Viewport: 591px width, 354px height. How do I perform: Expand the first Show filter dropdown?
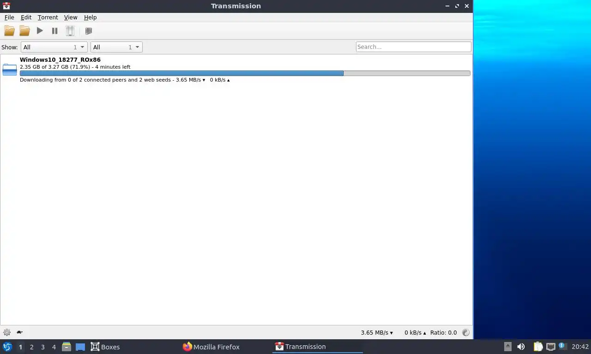54,47
